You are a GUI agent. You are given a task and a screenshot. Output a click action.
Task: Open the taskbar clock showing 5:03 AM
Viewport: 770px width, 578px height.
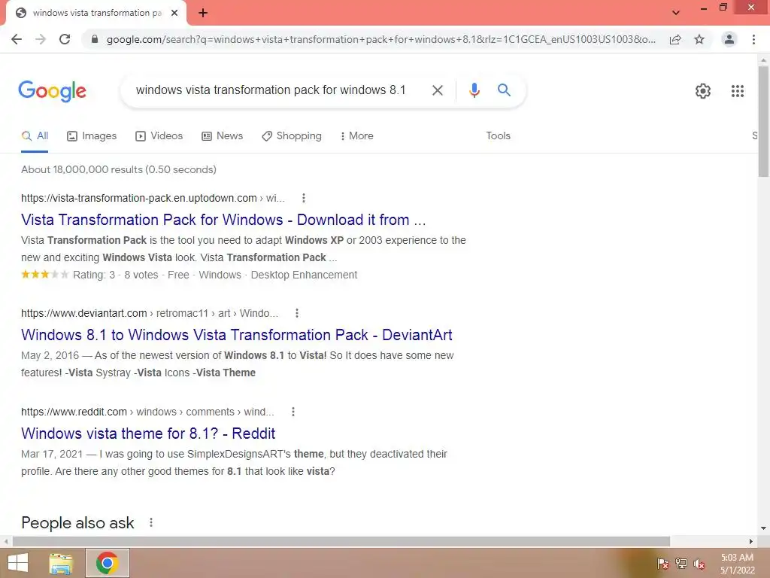[x=737, y=564]
